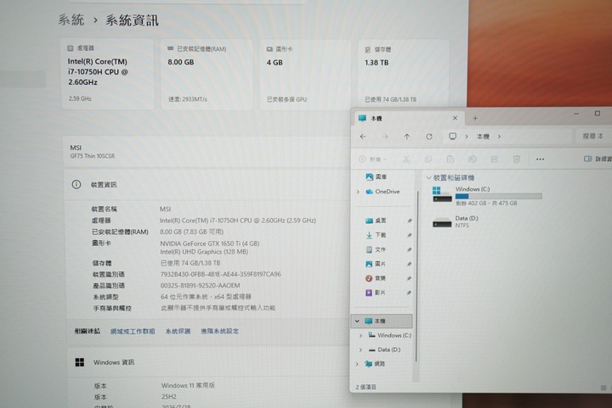Expand the OneDrive tree node
Image resolution: width=612 pixels, height=408 pixels.
tap(358, 192)
